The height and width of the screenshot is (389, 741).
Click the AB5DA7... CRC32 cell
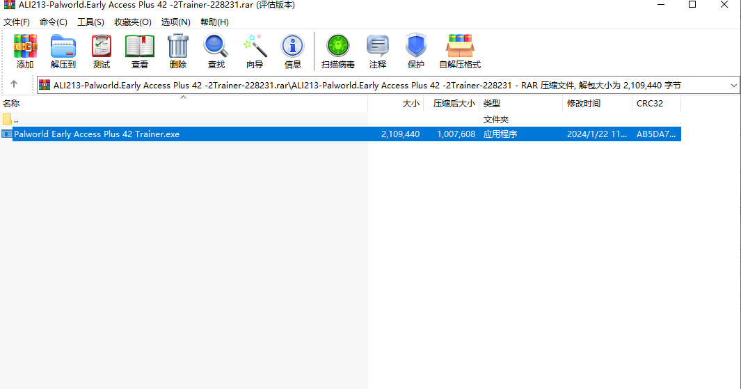click(x=656, y=134)
